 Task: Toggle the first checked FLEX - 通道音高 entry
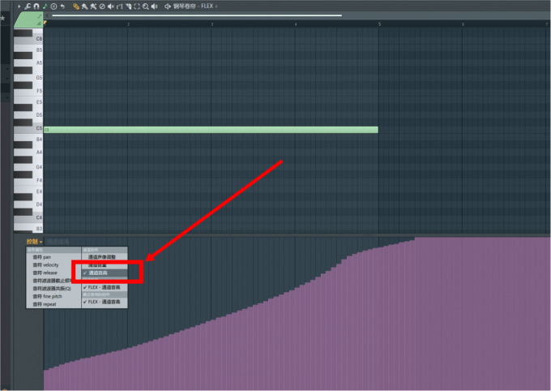[x=105, y=287]
